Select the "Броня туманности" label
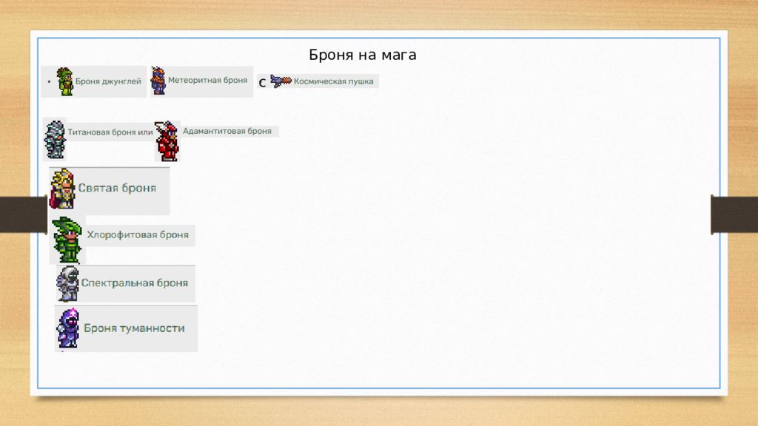This screenshot has height=426, width=758. [134, 328]
